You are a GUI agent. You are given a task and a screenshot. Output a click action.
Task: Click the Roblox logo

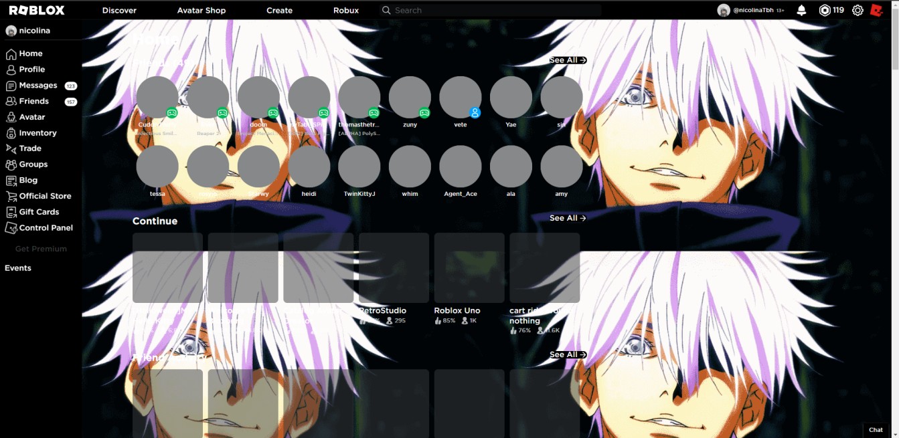38,9
